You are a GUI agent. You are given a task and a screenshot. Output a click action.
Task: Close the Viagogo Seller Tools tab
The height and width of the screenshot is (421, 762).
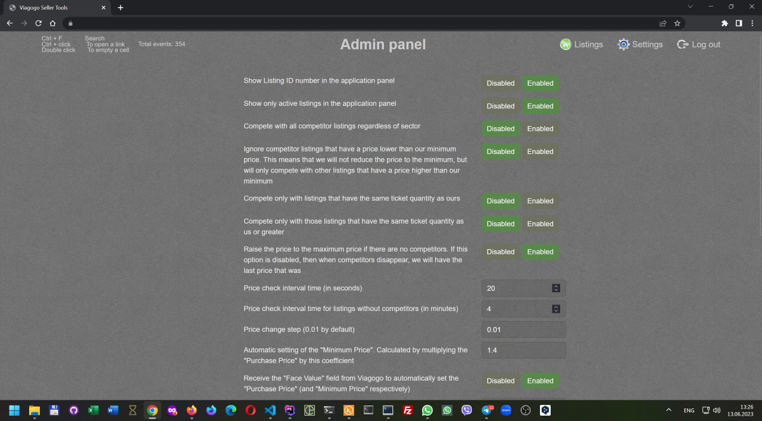[103, 8]
